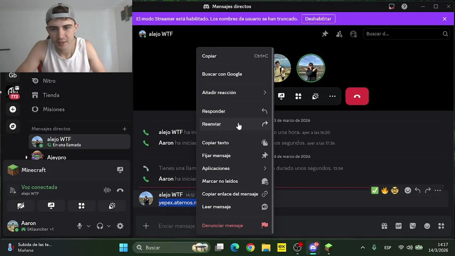Screen dimensions: 455x256
Task: Select Buscar con Google menu entry
Action: coord(235,74)
